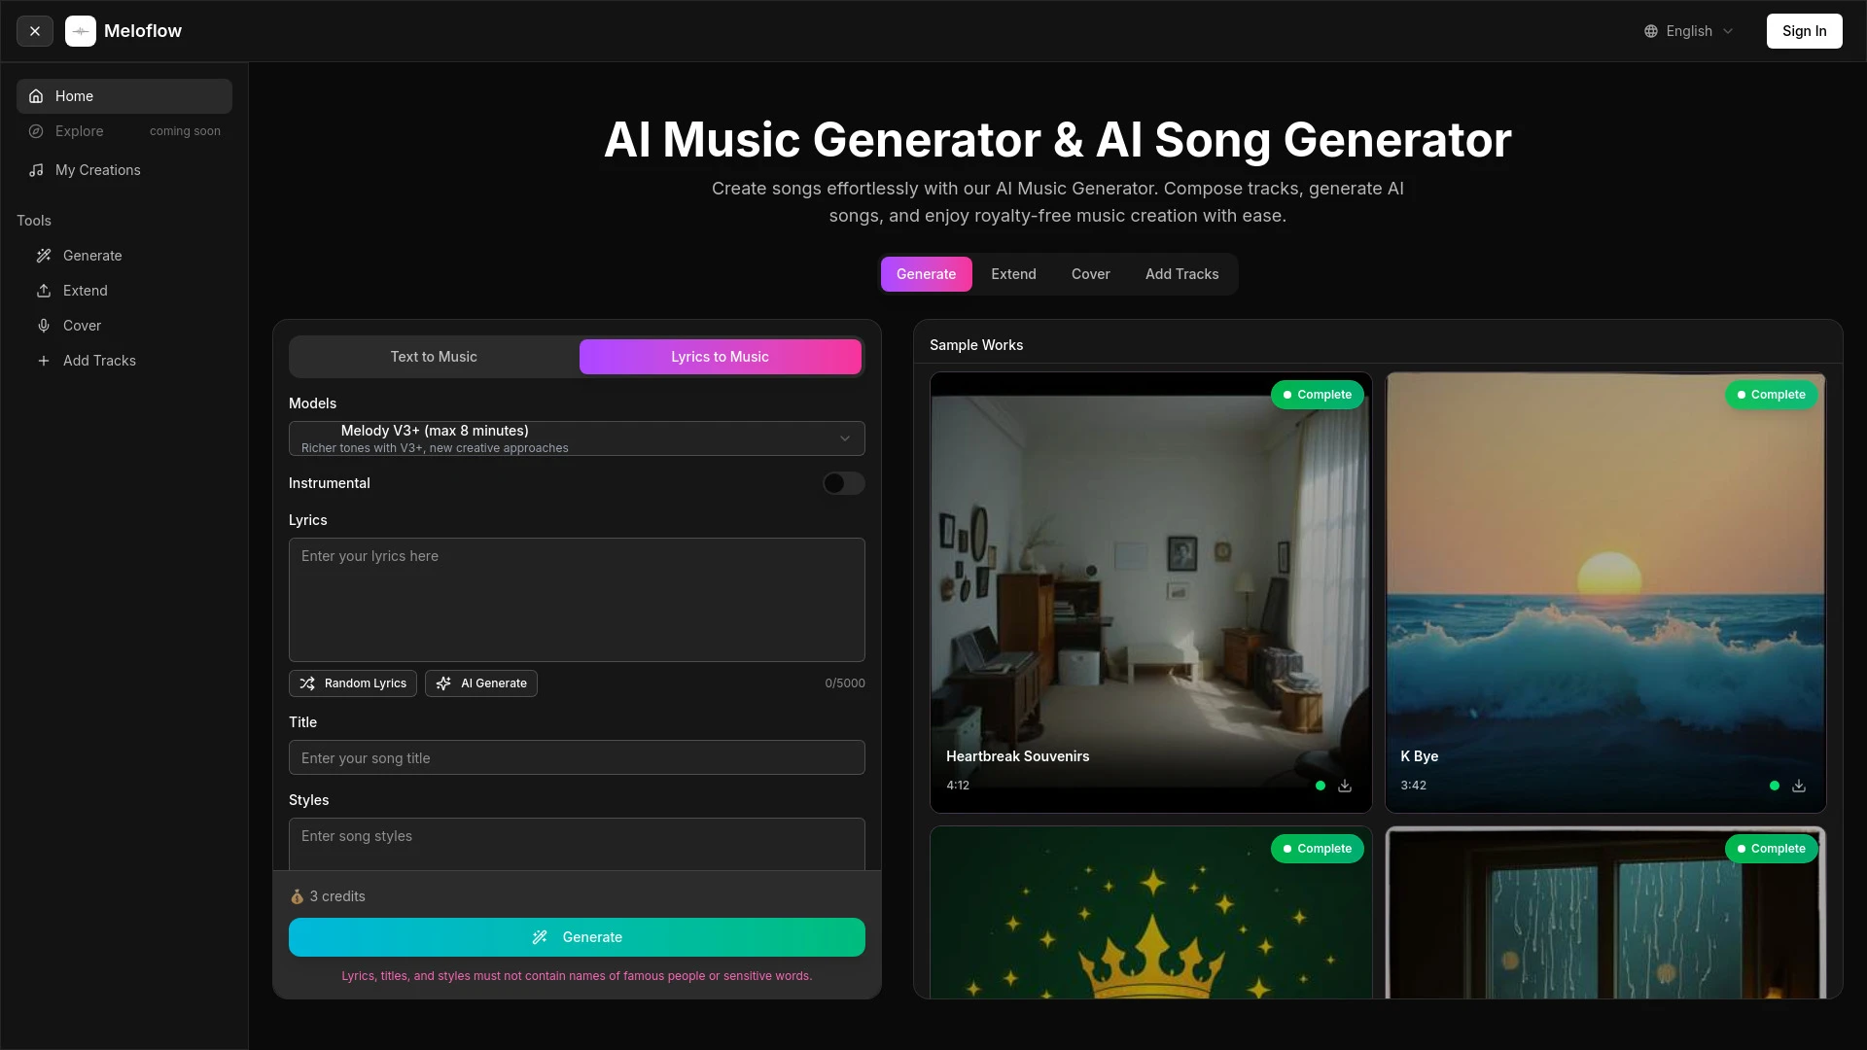Toggle the Instrumental switch
The width and height of the screenshot is (1867, 1050).
(x=843, y=483)
